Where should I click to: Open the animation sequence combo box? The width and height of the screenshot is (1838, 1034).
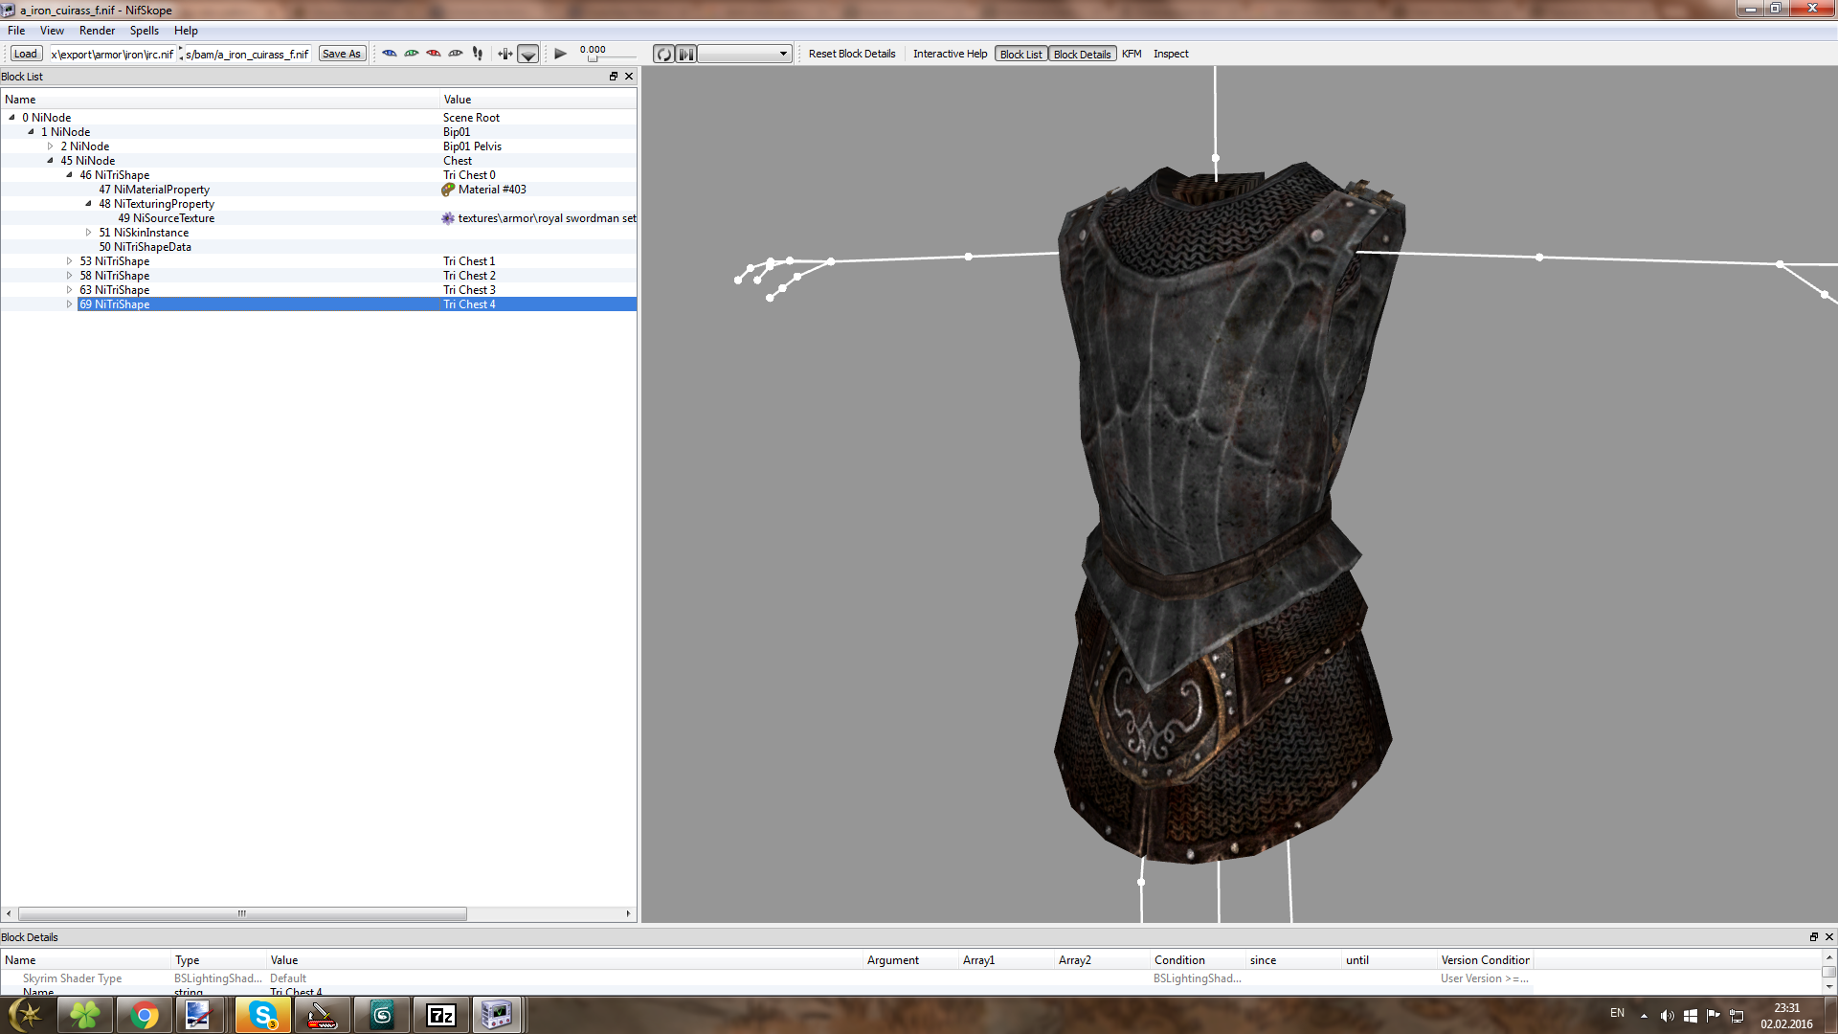[x=744, y=55]
